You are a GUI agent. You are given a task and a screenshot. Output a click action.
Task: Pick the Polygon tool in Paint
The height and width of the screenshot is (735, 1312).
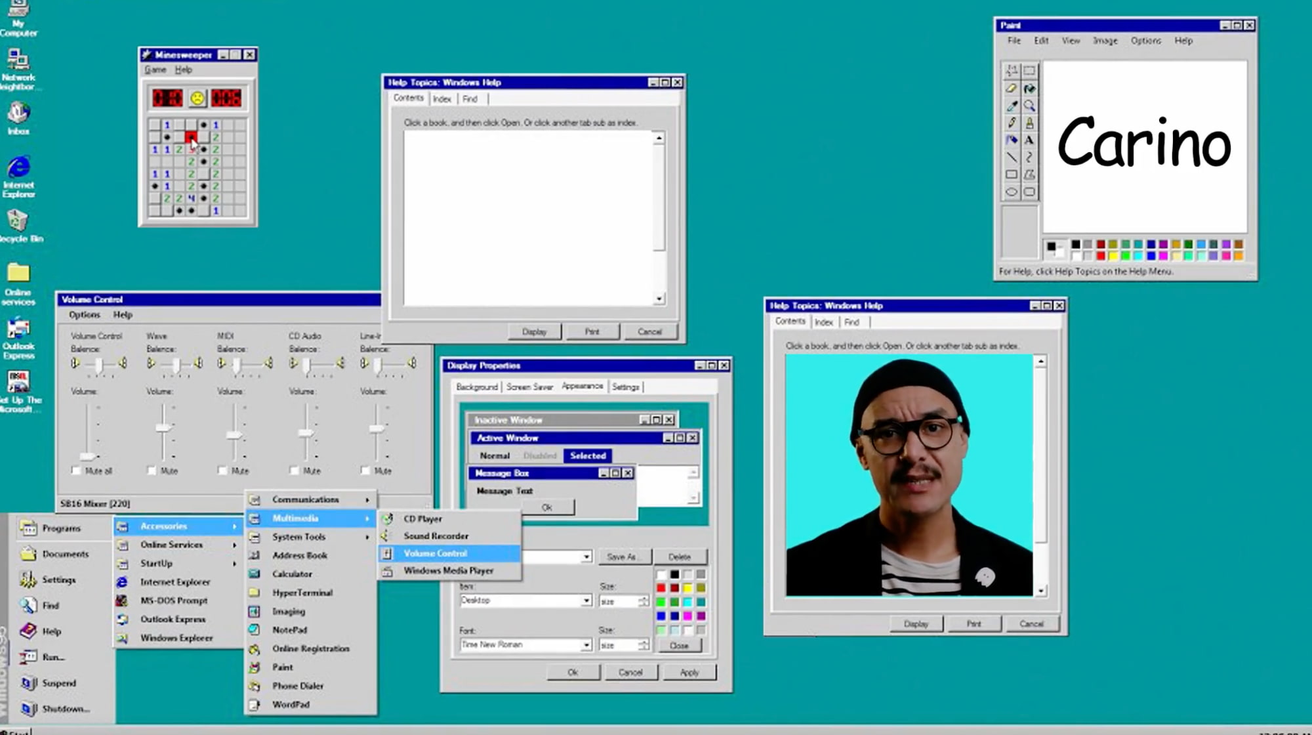point(1029,175)
